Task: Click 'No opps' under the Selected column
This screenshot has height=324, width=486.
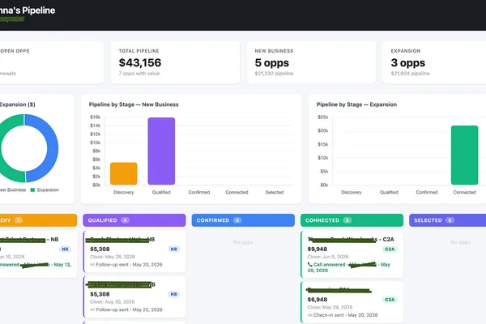Action: pos(460,242)
